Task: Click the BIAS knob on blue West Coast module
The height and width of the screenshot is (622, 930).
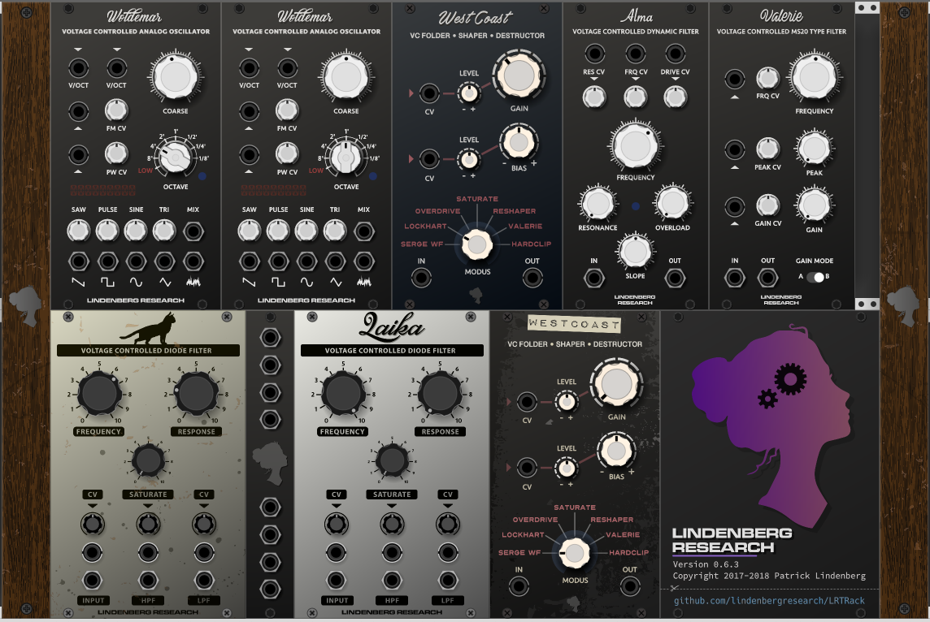Action: tap(519, 143)
